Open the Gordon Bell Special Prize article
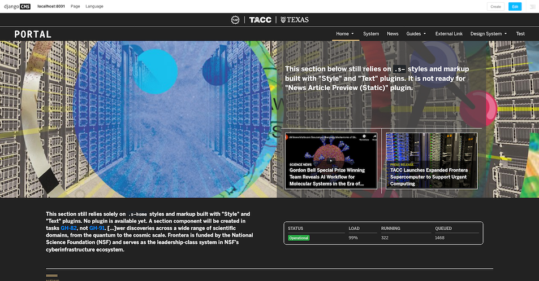 [327, 177]
